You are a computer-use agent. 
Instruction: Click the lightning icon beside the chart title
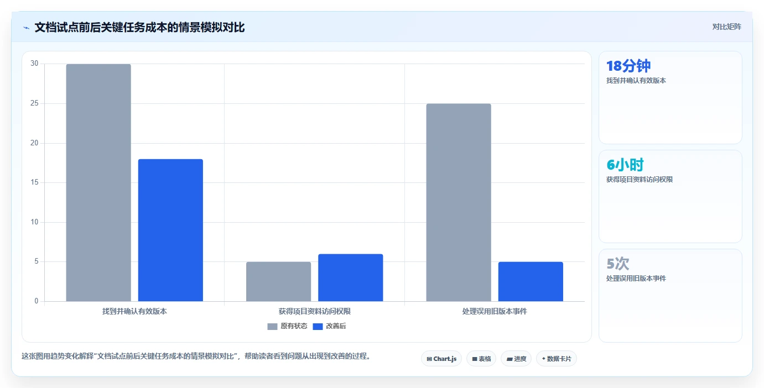click(x=26, y=28)
